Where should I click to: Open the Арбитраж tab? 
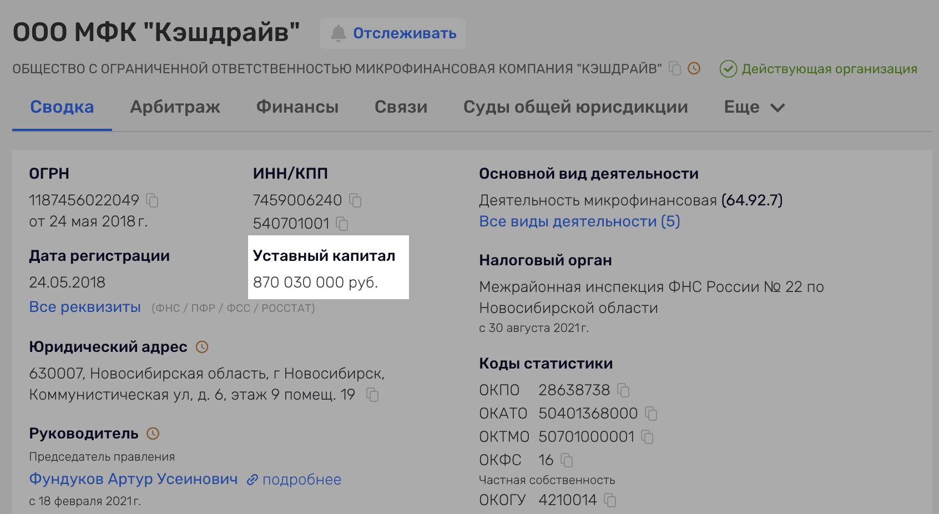pos(175,107)
